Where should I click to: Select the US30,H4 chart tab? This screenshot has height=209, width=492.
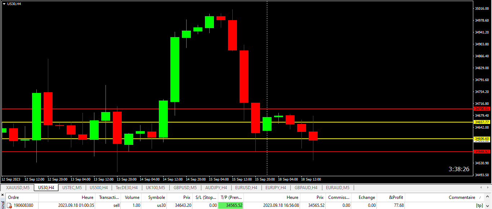(46, 188)
